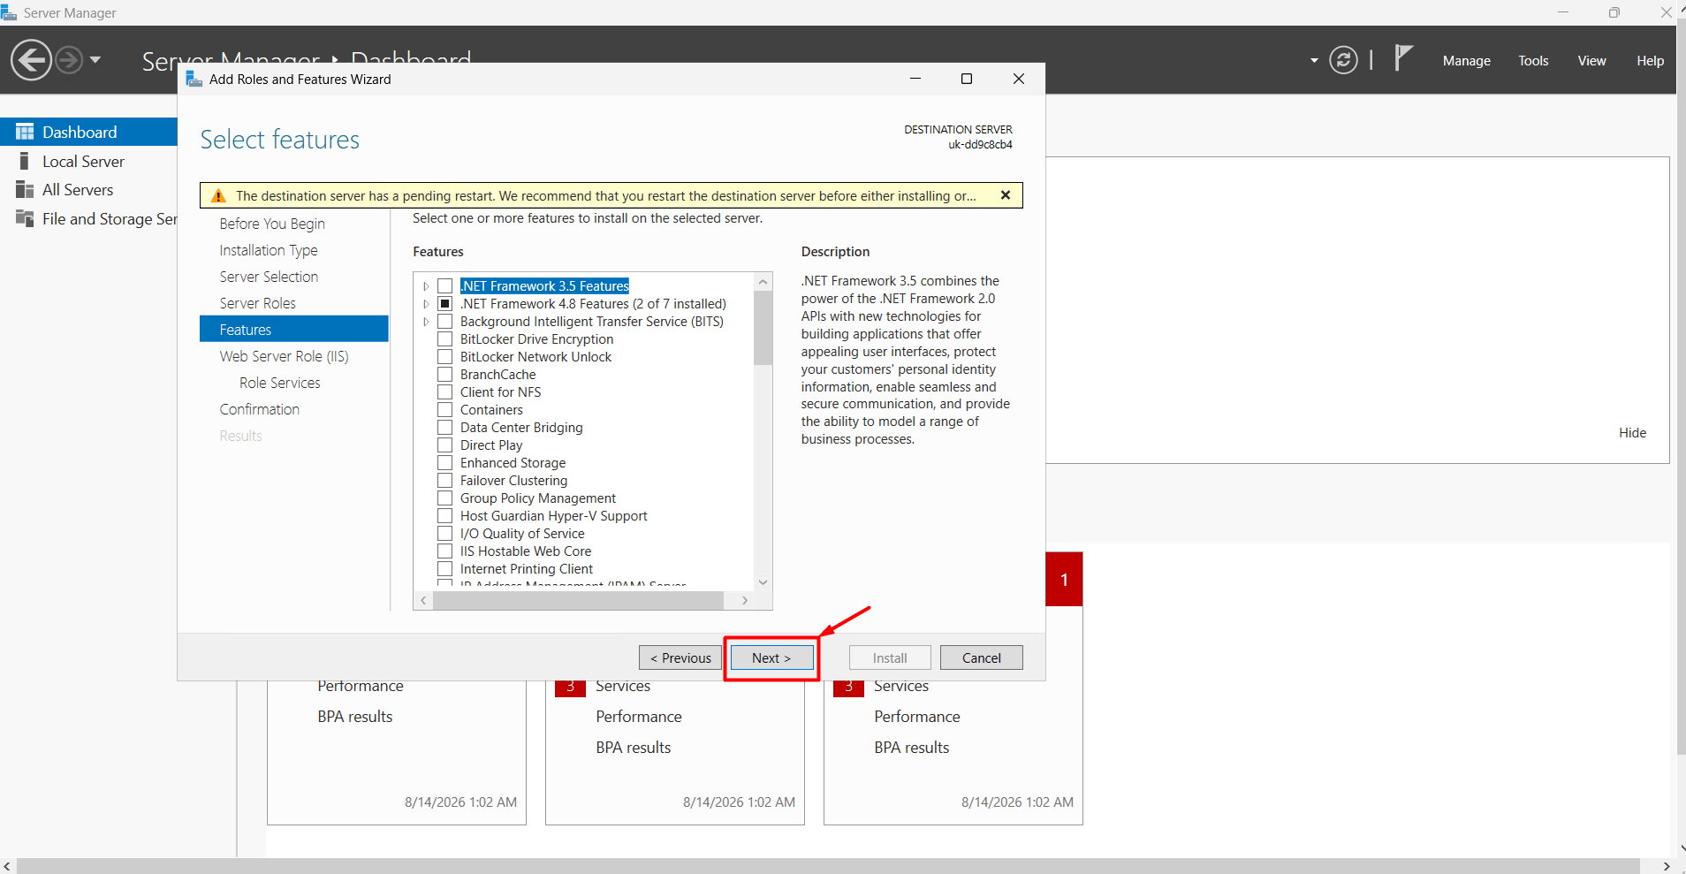Select Internet Printing Client feature row

[527, 569]
